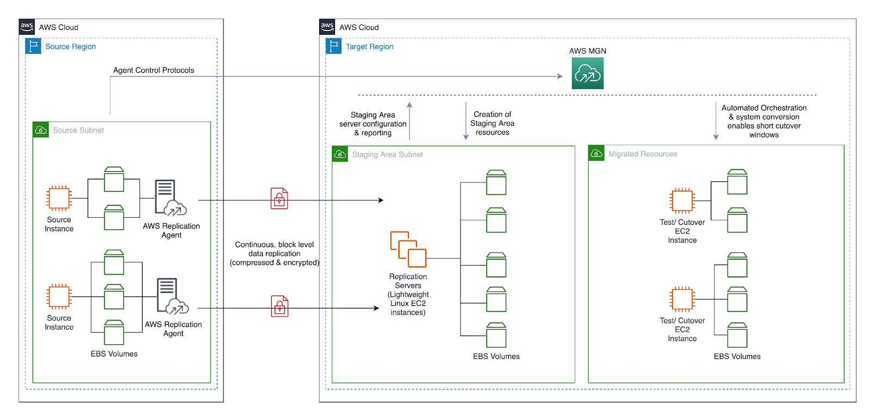
Task: Click the Source Subnet lock-cloud icon
Action: 41,130
